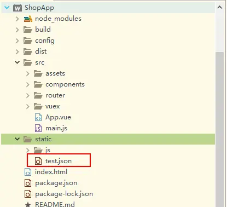Open the index.html file name
227x207 pixels.
coord(51,172)
